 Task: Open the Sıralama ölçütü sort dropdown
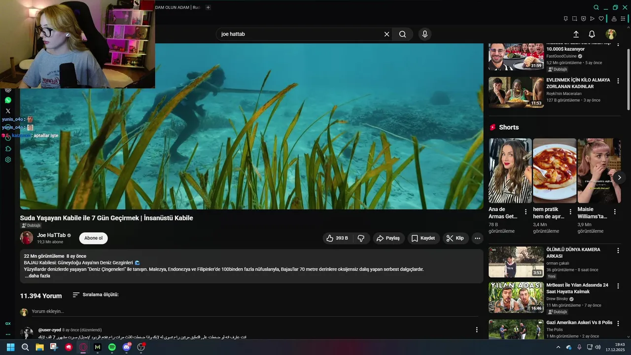click(x=96, y=295)
